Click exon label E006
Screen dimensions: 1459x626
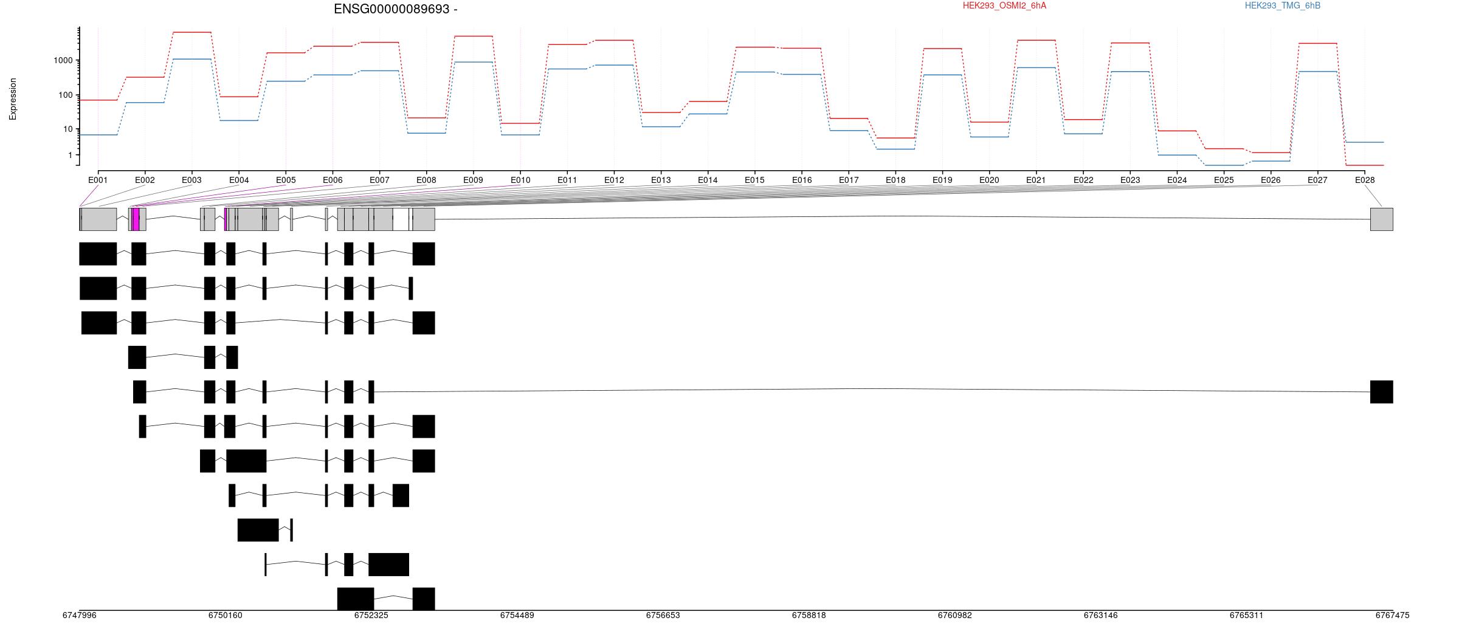[333, 180]
